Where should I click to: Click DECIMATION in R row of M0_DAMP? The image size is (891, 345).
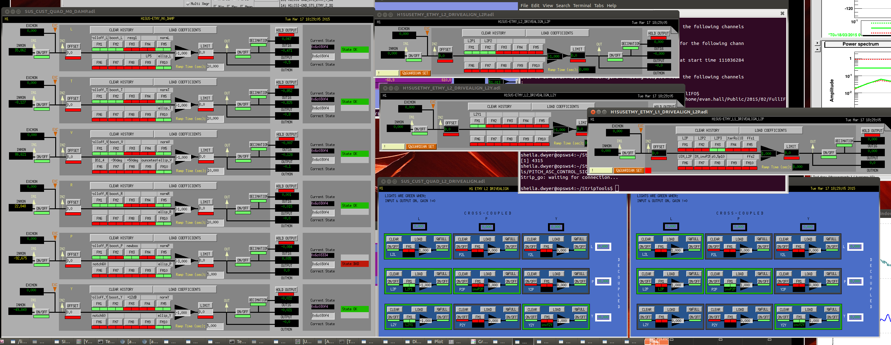pos(259,196)
